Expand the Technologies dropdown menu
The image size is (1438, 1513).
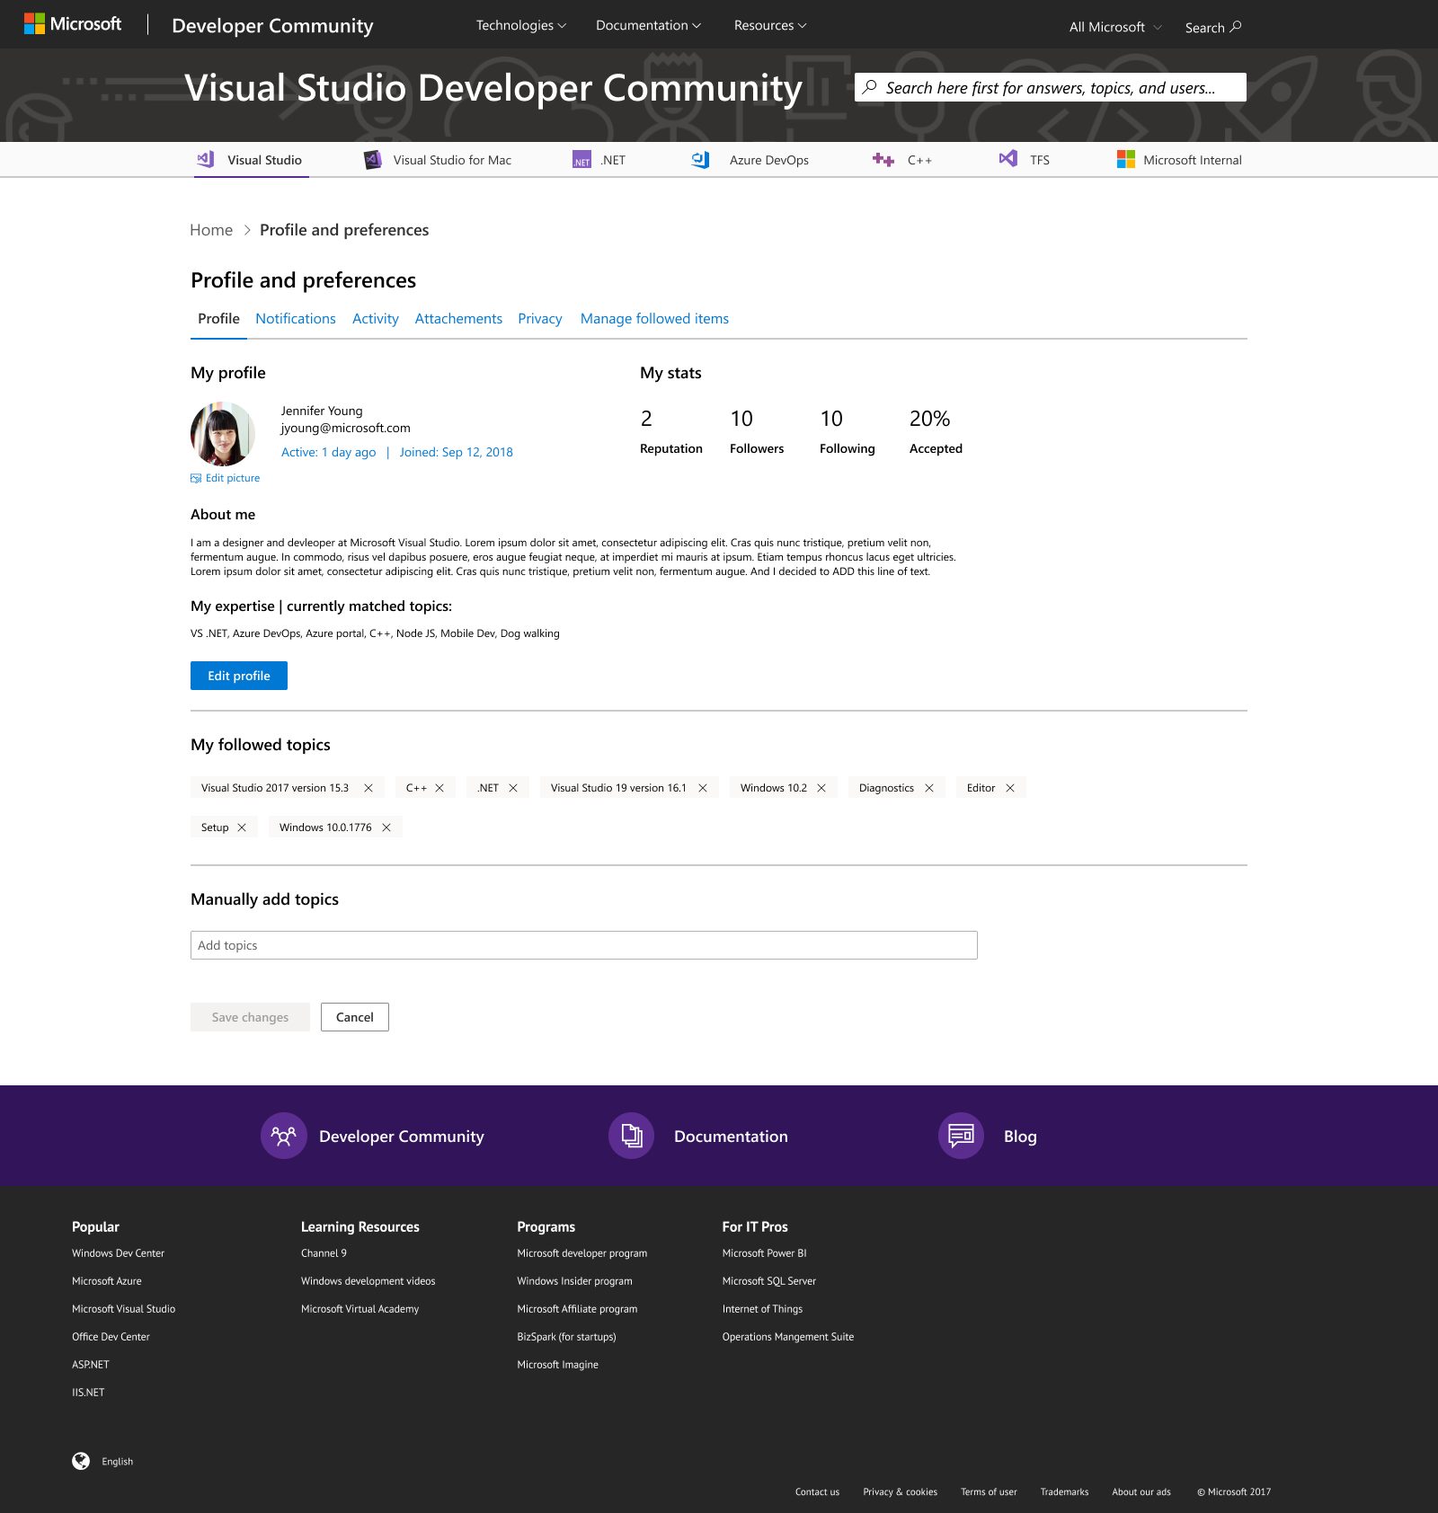click(x=521, y=25)
